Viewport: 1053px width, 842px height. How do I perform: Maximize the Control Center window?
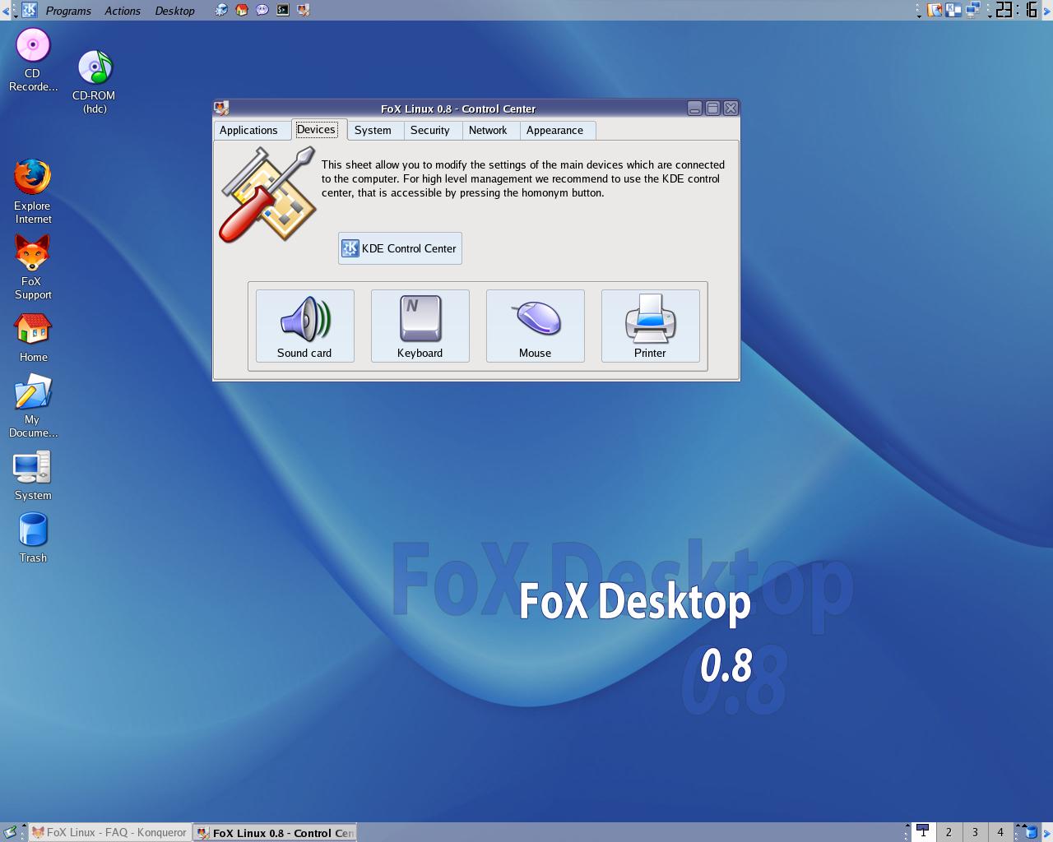[712, 108]
